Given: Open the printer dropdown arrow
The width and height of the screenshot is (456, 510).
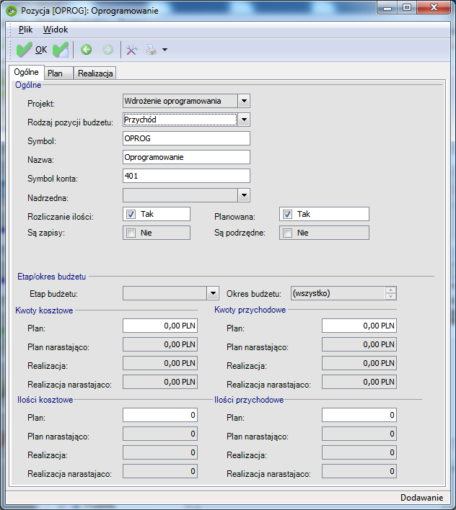Looking at the screenshot, I should click(165, 50).
